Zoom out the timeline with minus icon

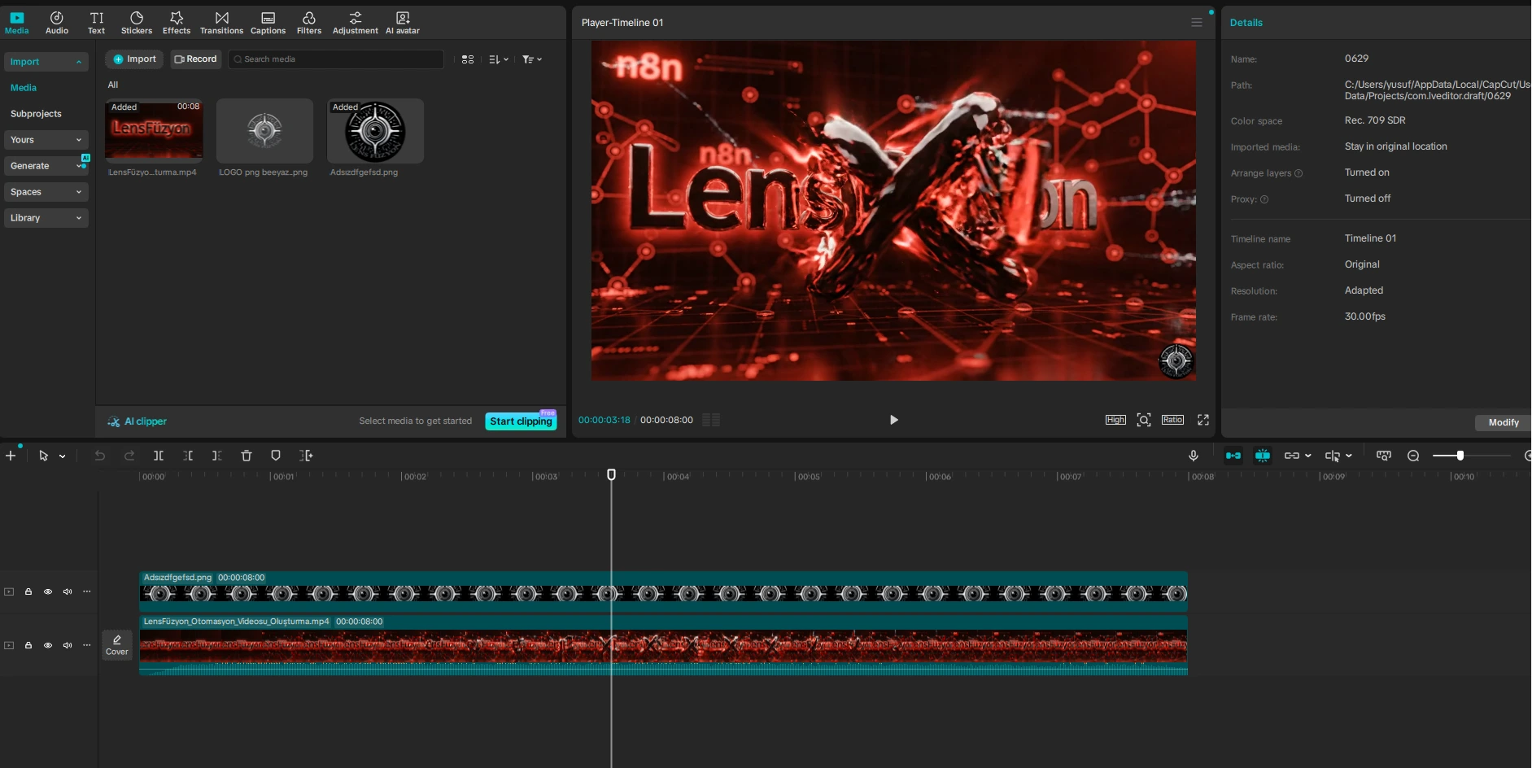pyautogui.click(x=1413, y=456)
